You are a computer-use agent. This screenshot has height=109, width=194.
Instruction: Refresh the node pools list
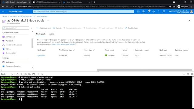57,28
